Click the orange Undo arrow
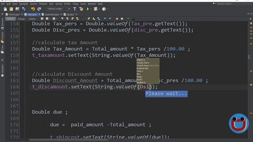Viewport: 253px width, 142px height. [x=33, y=9]
